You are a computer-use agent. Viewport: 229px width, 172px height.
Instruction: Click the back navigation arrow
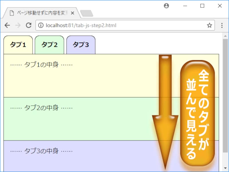tap(7, 25)
